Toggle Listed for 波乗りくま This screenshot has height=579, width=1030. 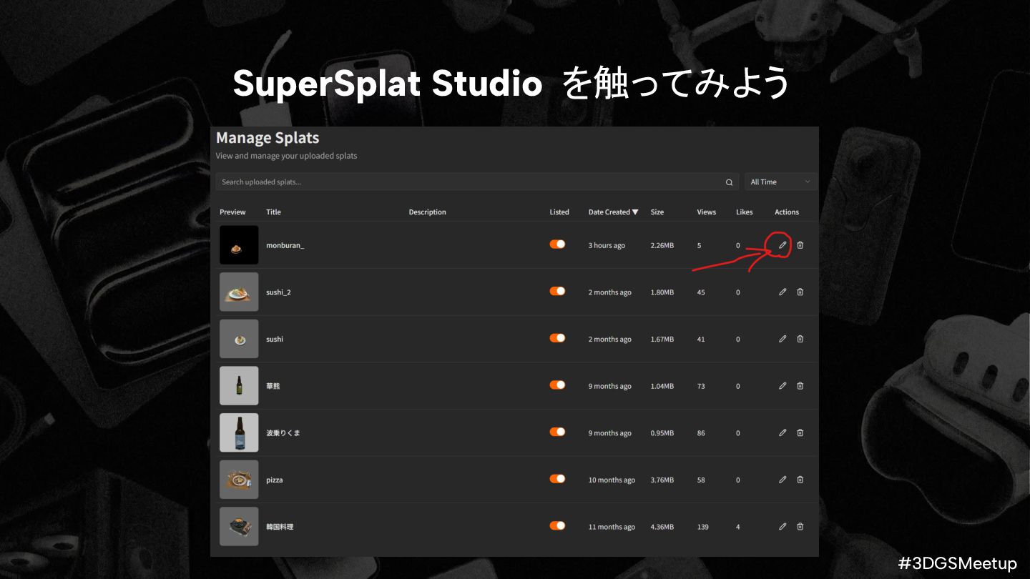557,432
